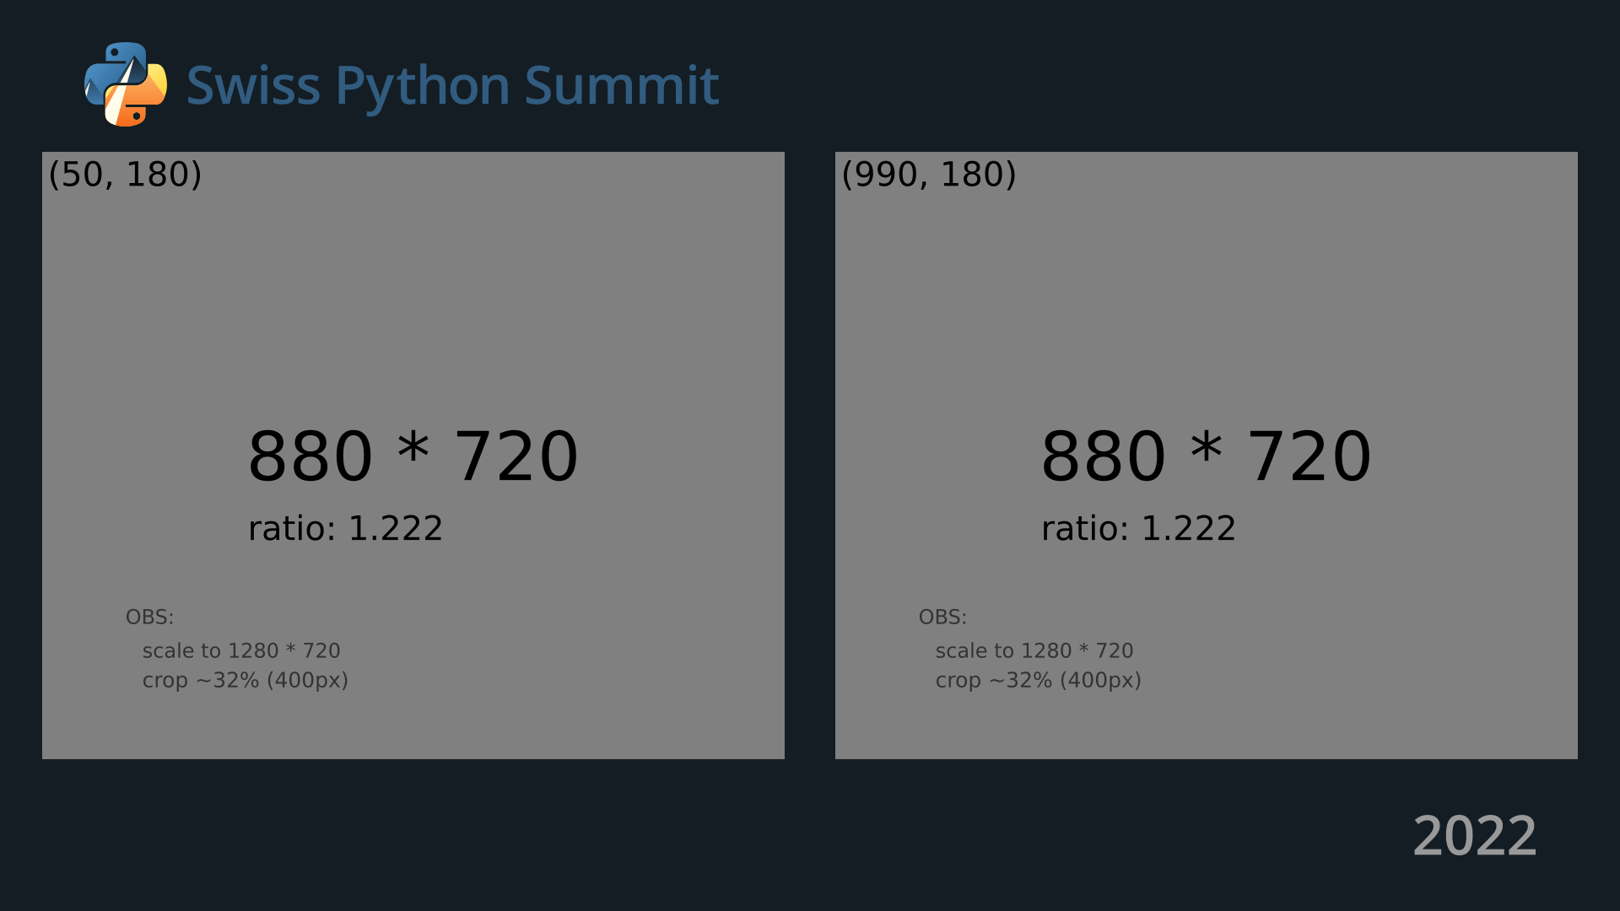Click the 2022 year text
Image resolution: width=1620 pixels, height=911 pixels.
(x=1474, y=836)
